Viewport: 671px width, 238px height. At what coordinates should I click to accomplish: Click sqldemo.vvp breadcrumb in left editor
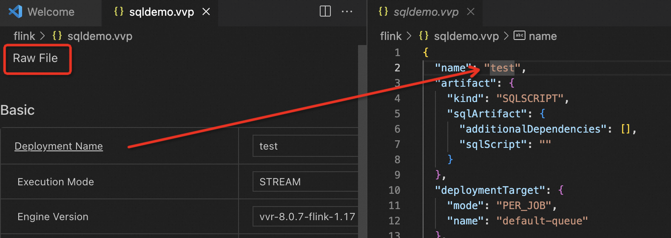(x=100, y=36)
